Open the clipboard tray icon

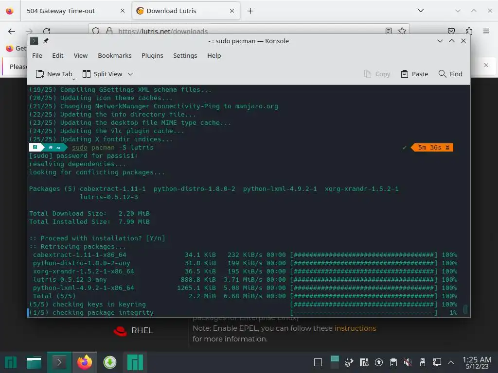(393, 362)
